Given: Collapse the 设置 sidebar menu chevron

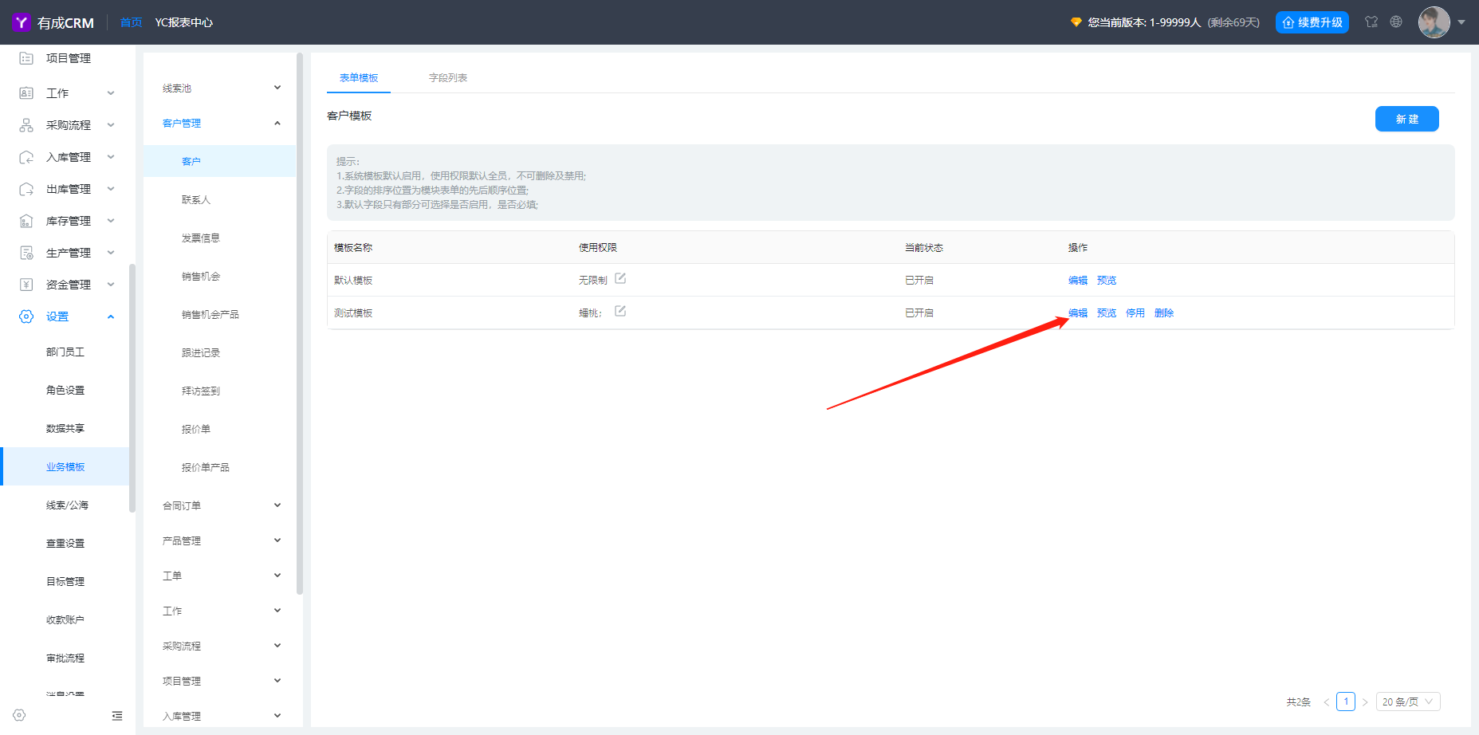Looking at the screenshot, I should point(111,316).
